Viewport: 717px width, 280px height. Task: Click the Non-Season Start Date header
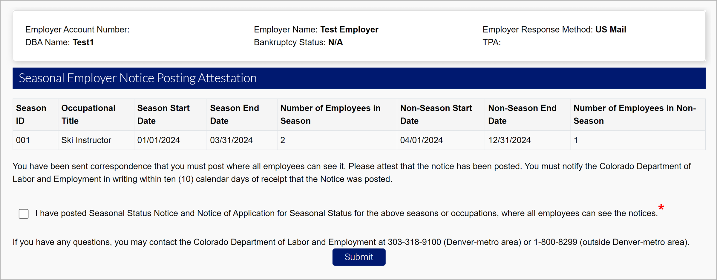[x=436, y=114]
